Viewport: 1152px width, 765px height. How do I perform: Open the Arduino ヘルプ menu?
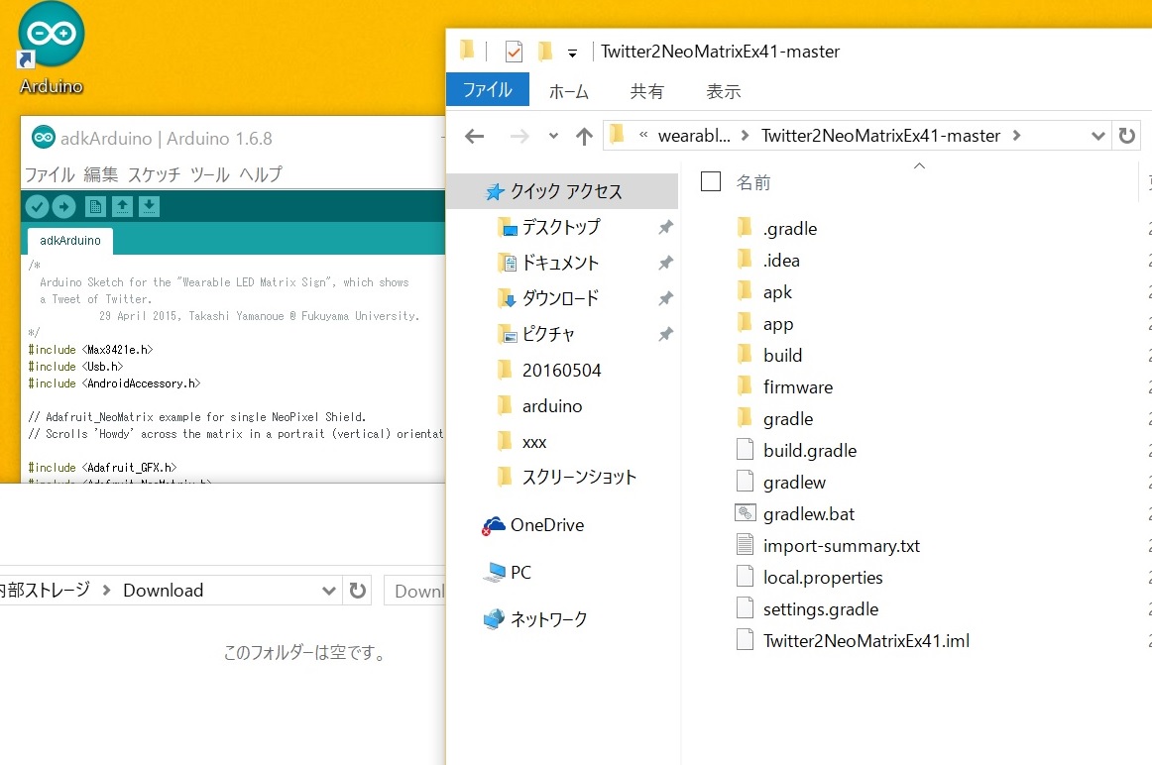[261, 174]
